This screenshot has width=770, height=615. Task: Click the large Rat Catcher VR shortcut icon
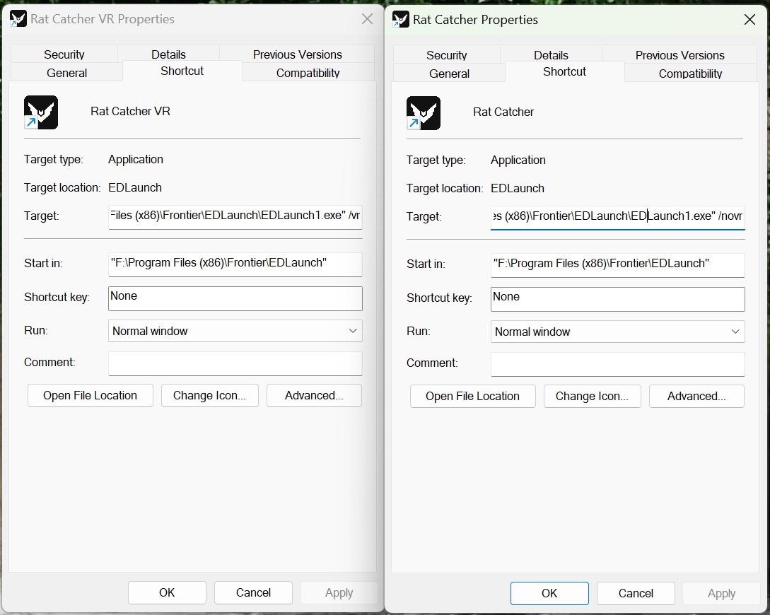[41, 112]
